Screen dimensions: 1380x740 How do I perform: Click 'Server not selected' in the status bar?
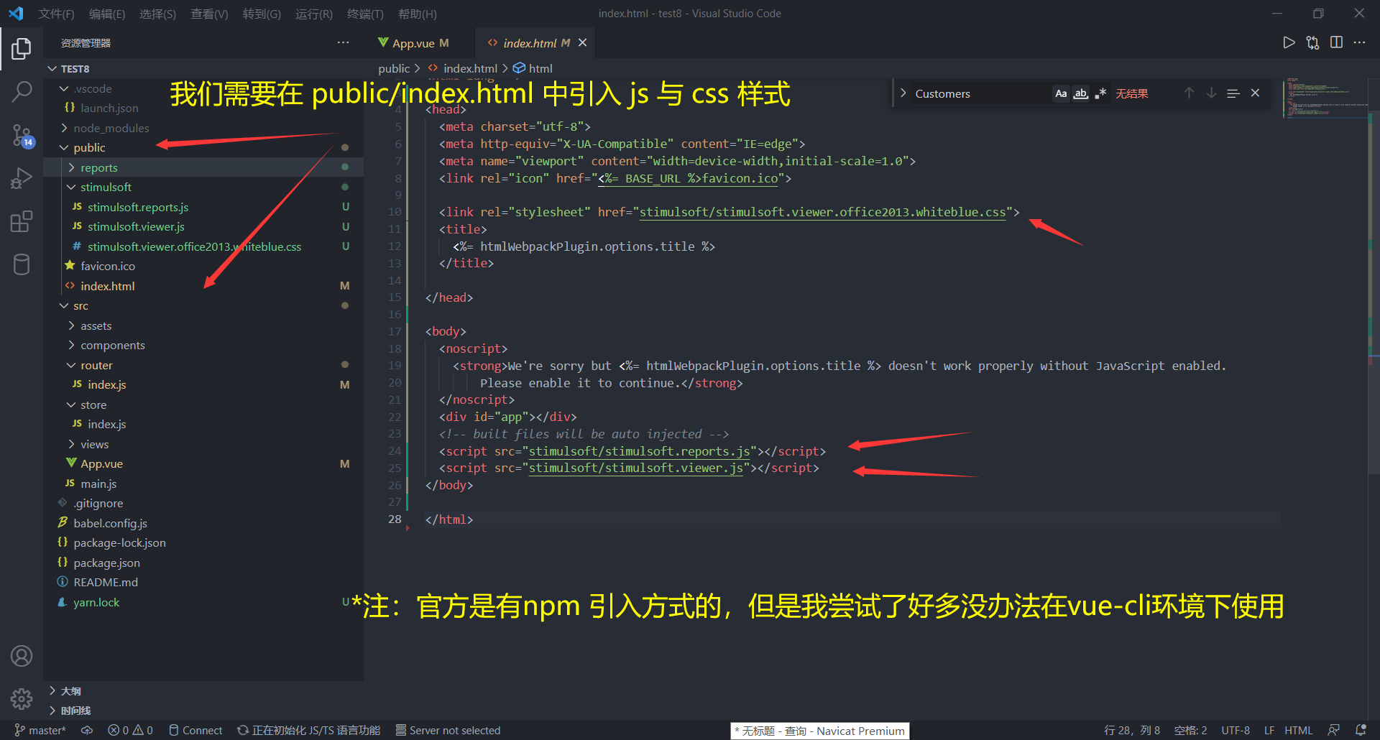[454, 730]
